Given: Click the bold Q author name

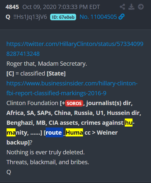Looking at the screenshot, I should [x=8, y=17].
